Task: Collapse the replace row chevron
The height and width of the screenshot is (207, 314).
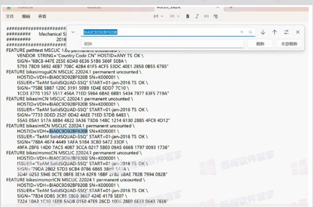Action: pyautogui.click(x=73, y=32)
